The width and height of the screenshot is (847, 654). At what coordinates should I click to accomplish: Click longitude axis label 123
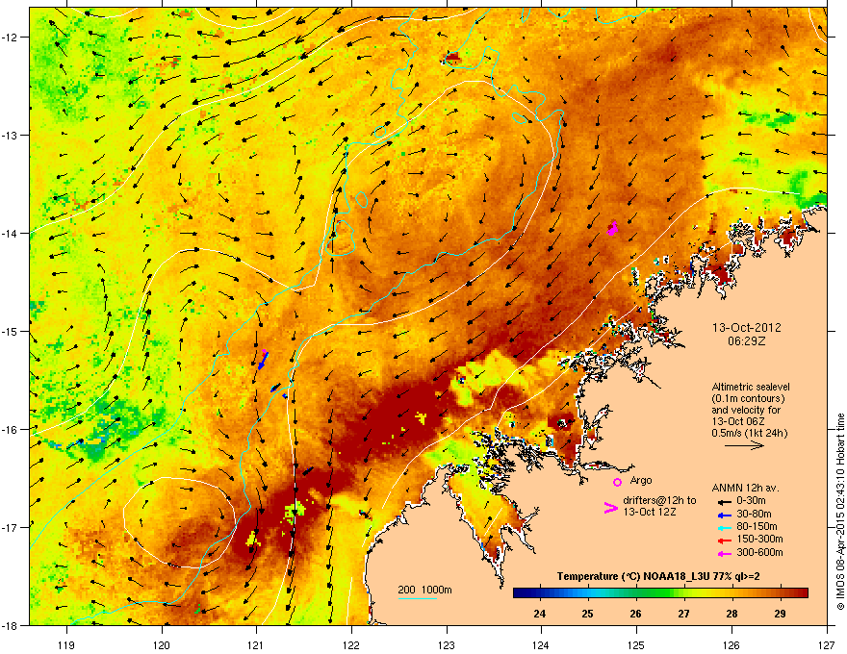click(447, 644)
